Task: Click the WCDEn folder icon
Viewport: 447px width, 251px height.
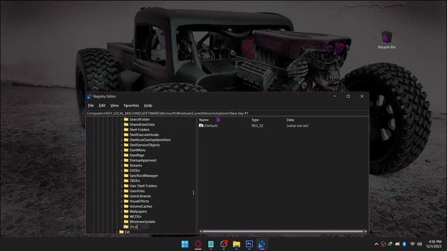Action: pyautogui.click(x=126, y=217)
